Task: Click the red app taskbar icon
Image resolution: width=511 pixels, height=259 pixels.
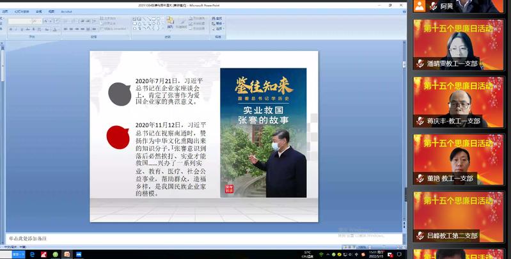Action: pos(43,254)
